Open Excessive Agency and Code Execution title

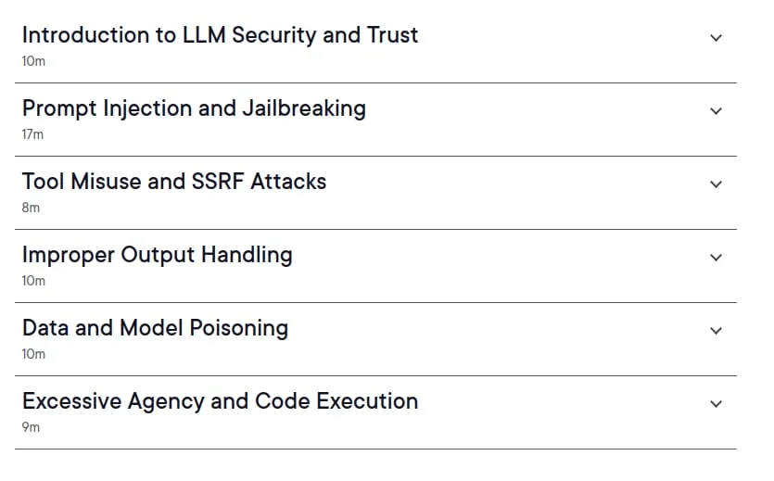[x=221, y=401]
